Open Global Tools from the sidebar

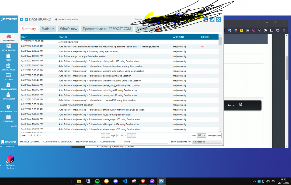pyautogui.click(x=9, y=67)
